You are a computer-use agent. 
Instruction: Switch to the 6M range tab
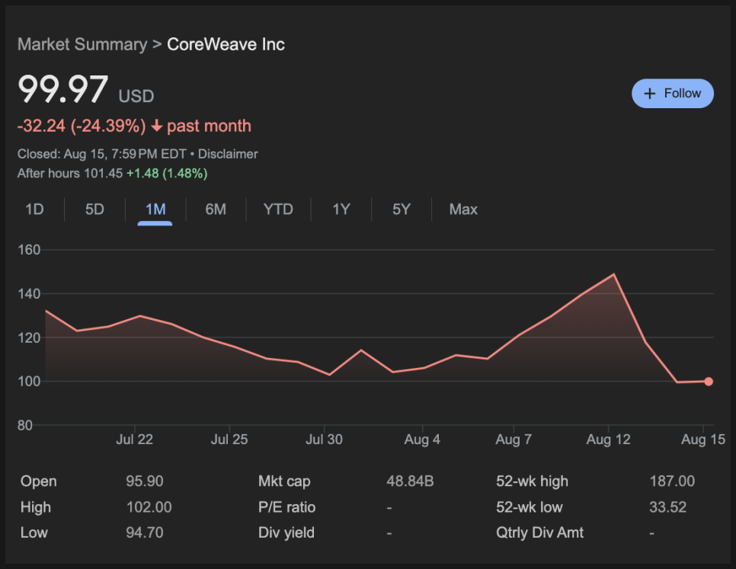coord(216,209)
